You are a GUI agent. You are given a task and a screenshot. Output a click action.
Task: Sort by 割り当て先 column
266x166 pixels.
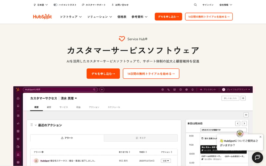pyautogui.click(x=124, y=152)
